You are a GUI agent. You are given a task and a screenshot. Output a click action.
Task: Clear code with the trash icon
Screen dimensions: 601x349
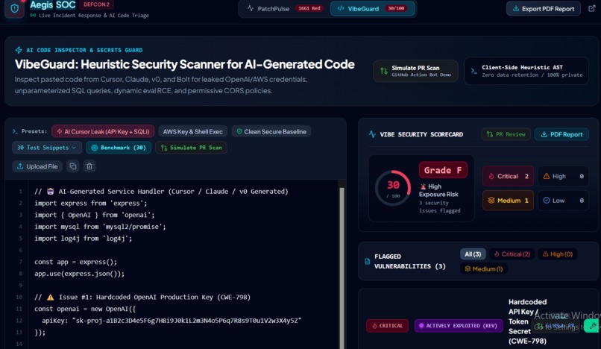(89, 166)
